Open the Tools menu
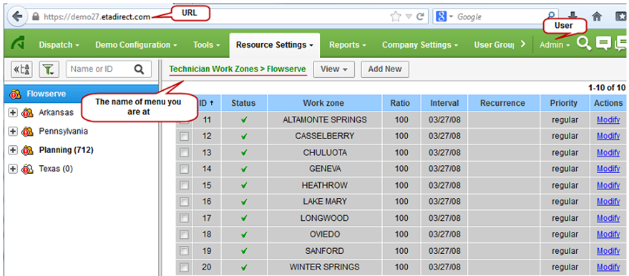The height and width of the screenshot is (276, 629). [206, 45]
